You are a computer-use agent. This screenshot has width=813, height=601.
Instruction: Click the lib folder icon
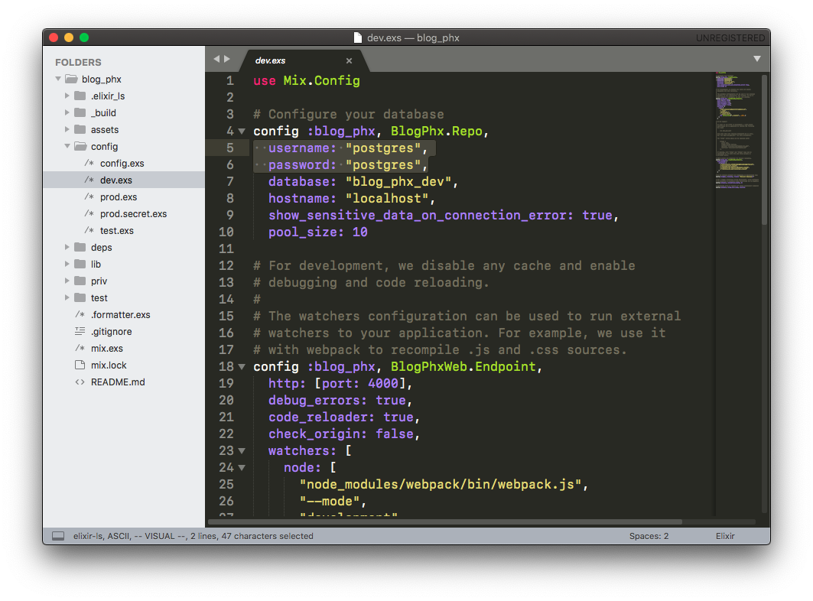80,264
